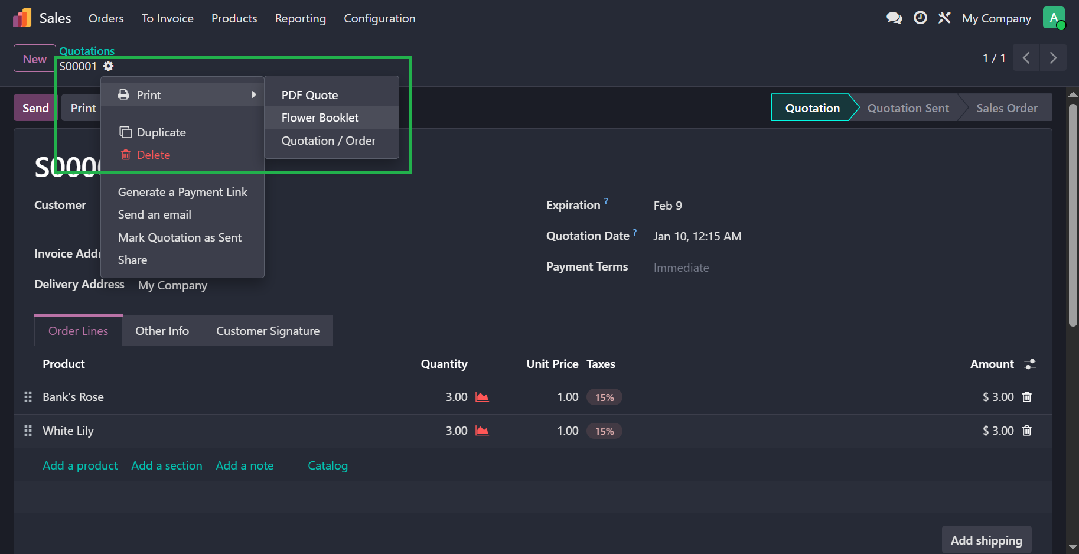Open optional columns toggle beside Amount

[x=1030, y=364]
